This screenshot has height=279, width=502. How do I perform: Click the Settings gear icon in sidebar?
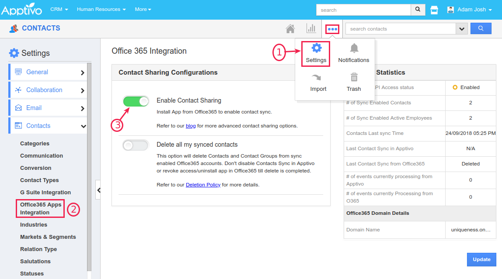(x=14, y=53)
